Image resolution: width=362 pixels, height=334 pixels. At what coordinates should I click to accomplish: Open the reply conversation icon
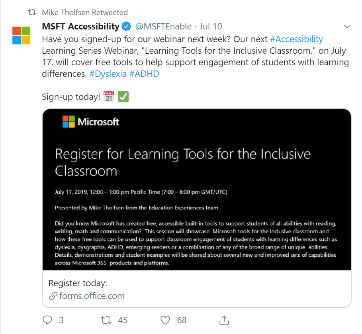point(48,320)
